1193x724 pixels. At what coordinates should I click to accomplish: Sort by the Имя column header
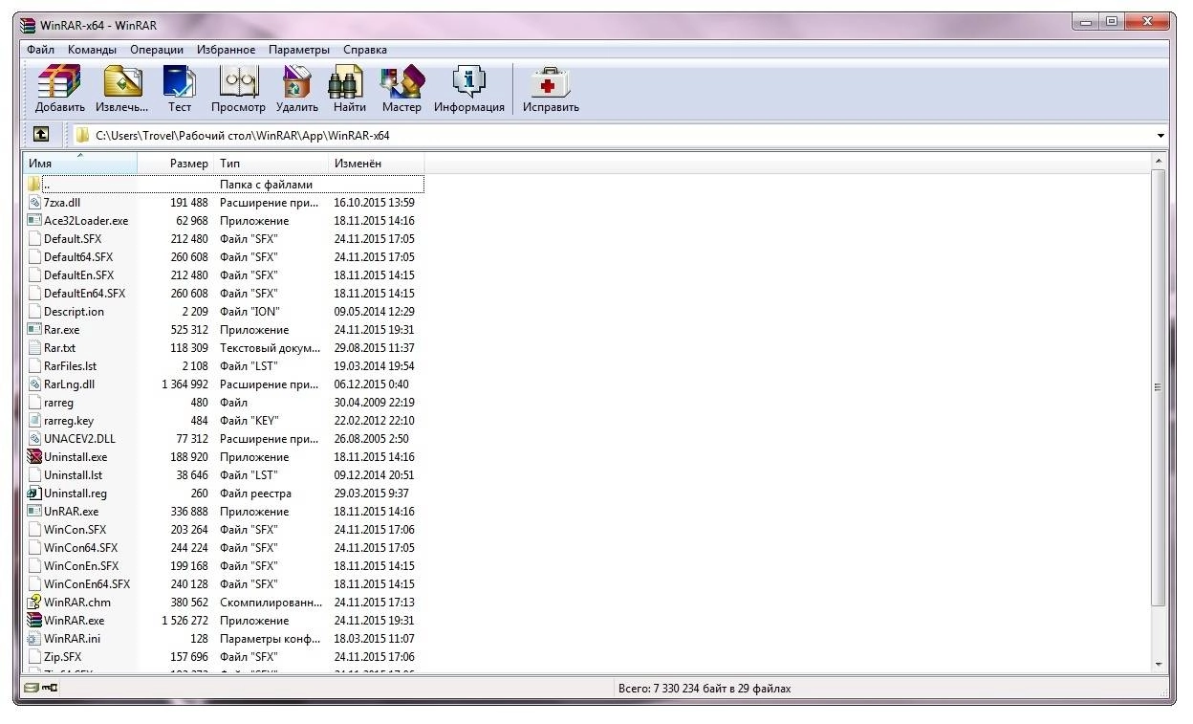pyautogui.click(x=80, y=164)
